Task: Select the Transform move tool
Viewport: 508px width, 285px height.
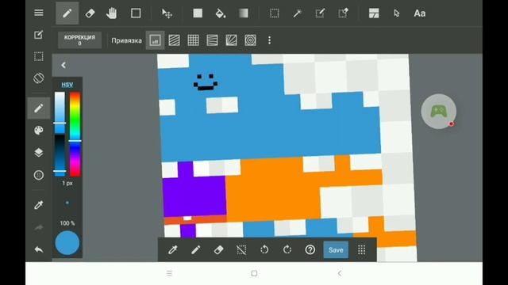Action: pos(167,13)
